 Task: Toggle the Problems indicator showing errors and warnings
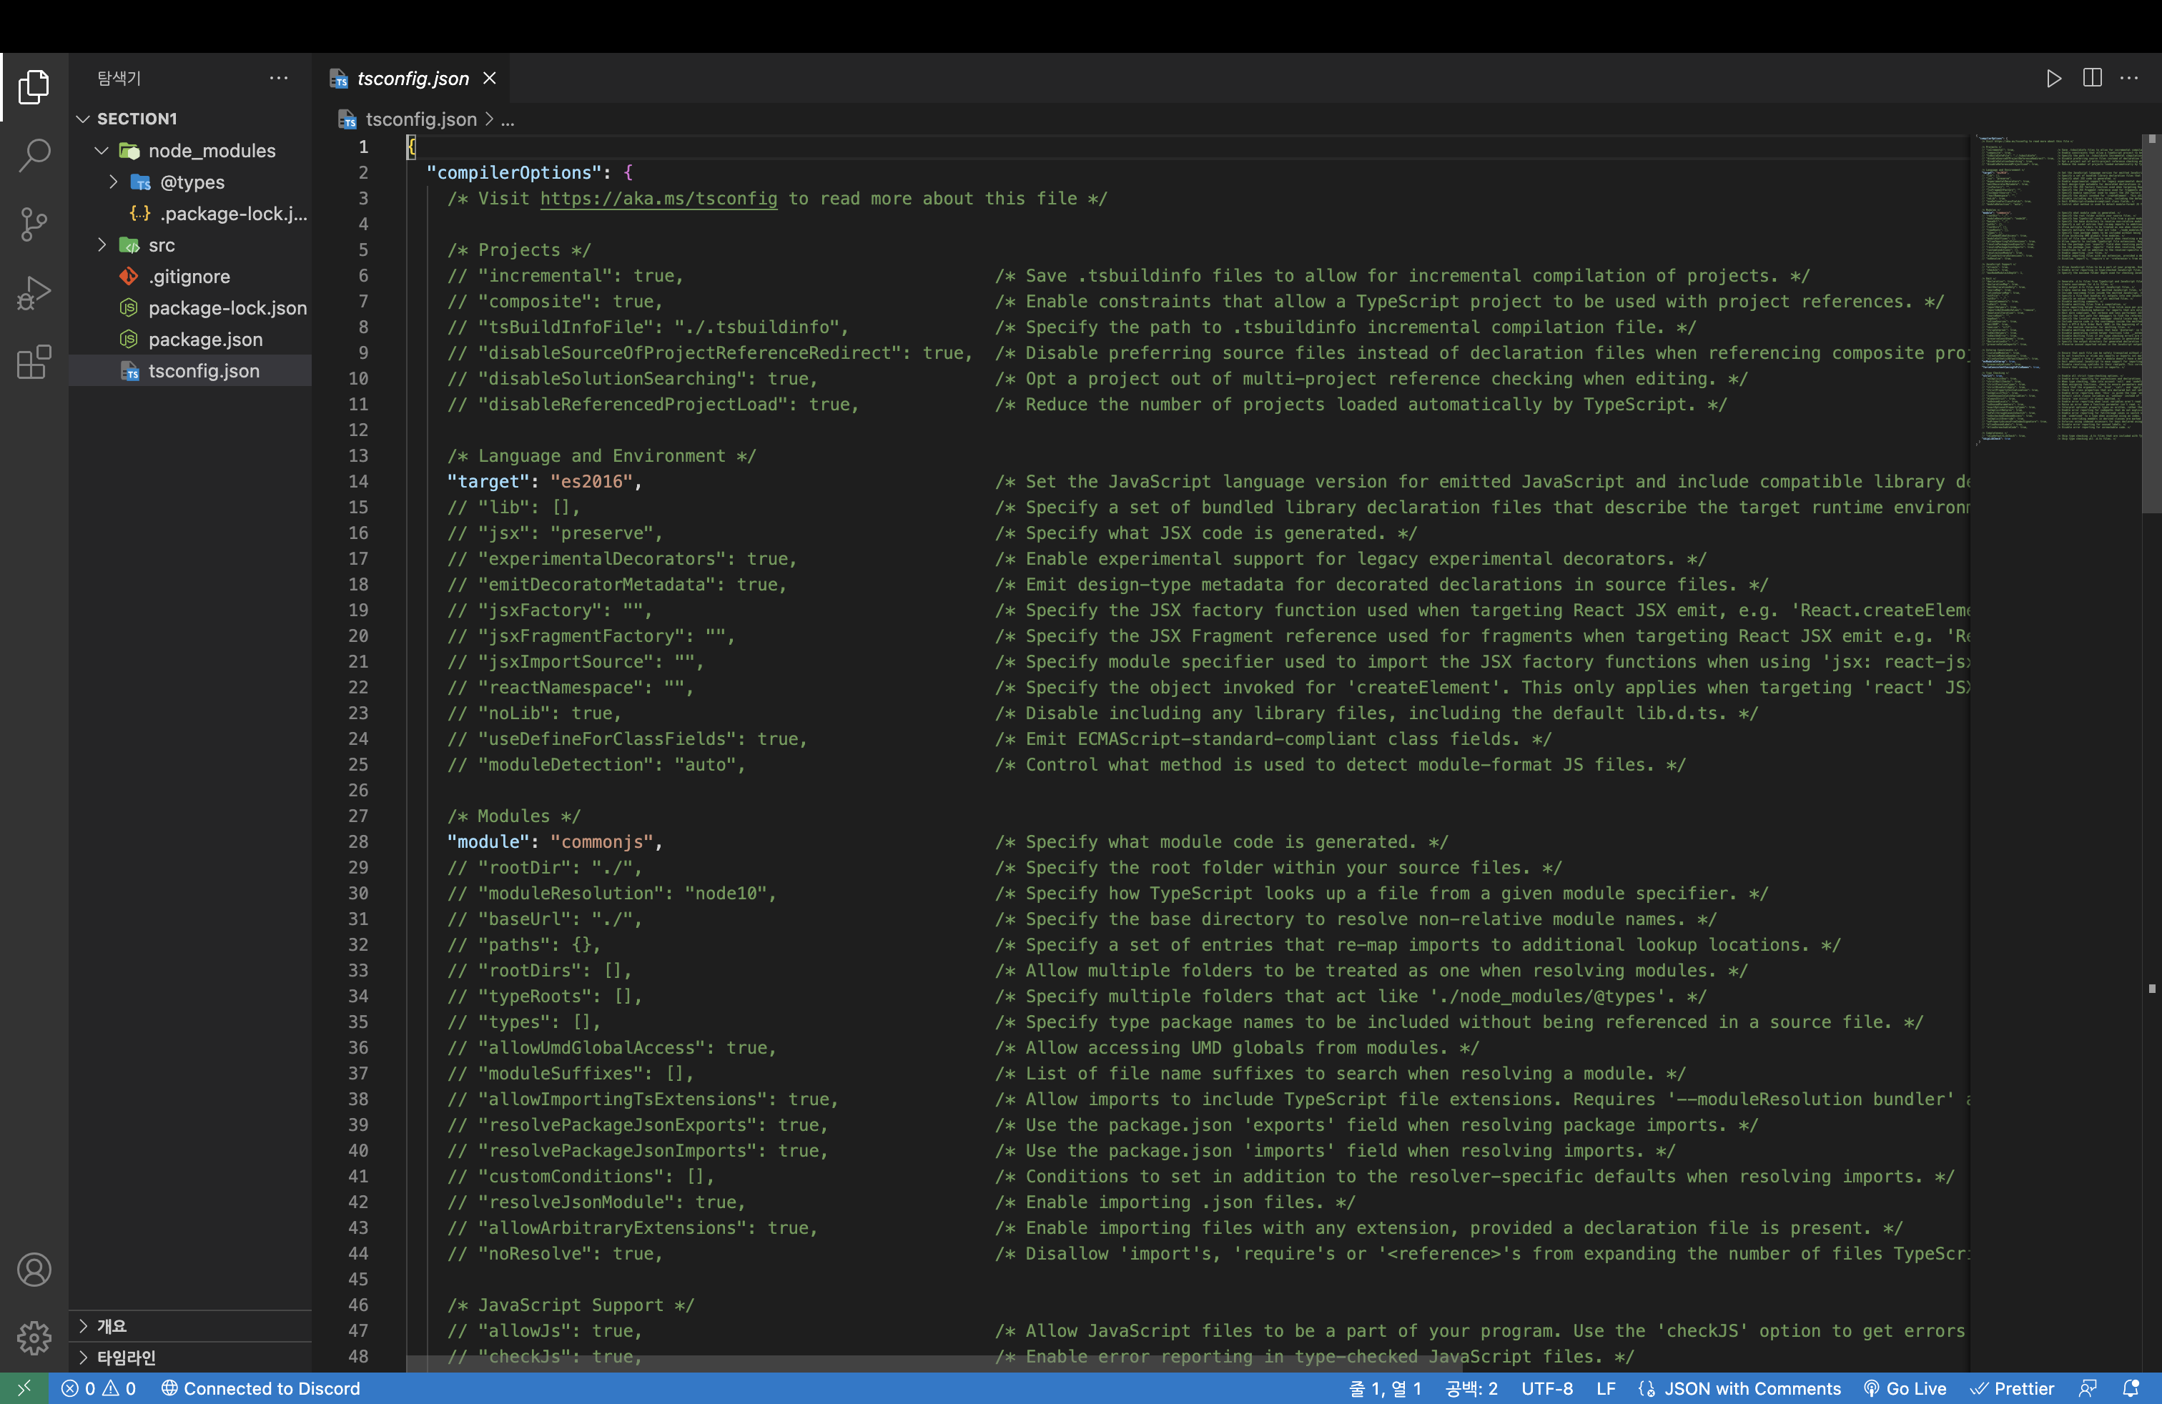pos(100,1388)
